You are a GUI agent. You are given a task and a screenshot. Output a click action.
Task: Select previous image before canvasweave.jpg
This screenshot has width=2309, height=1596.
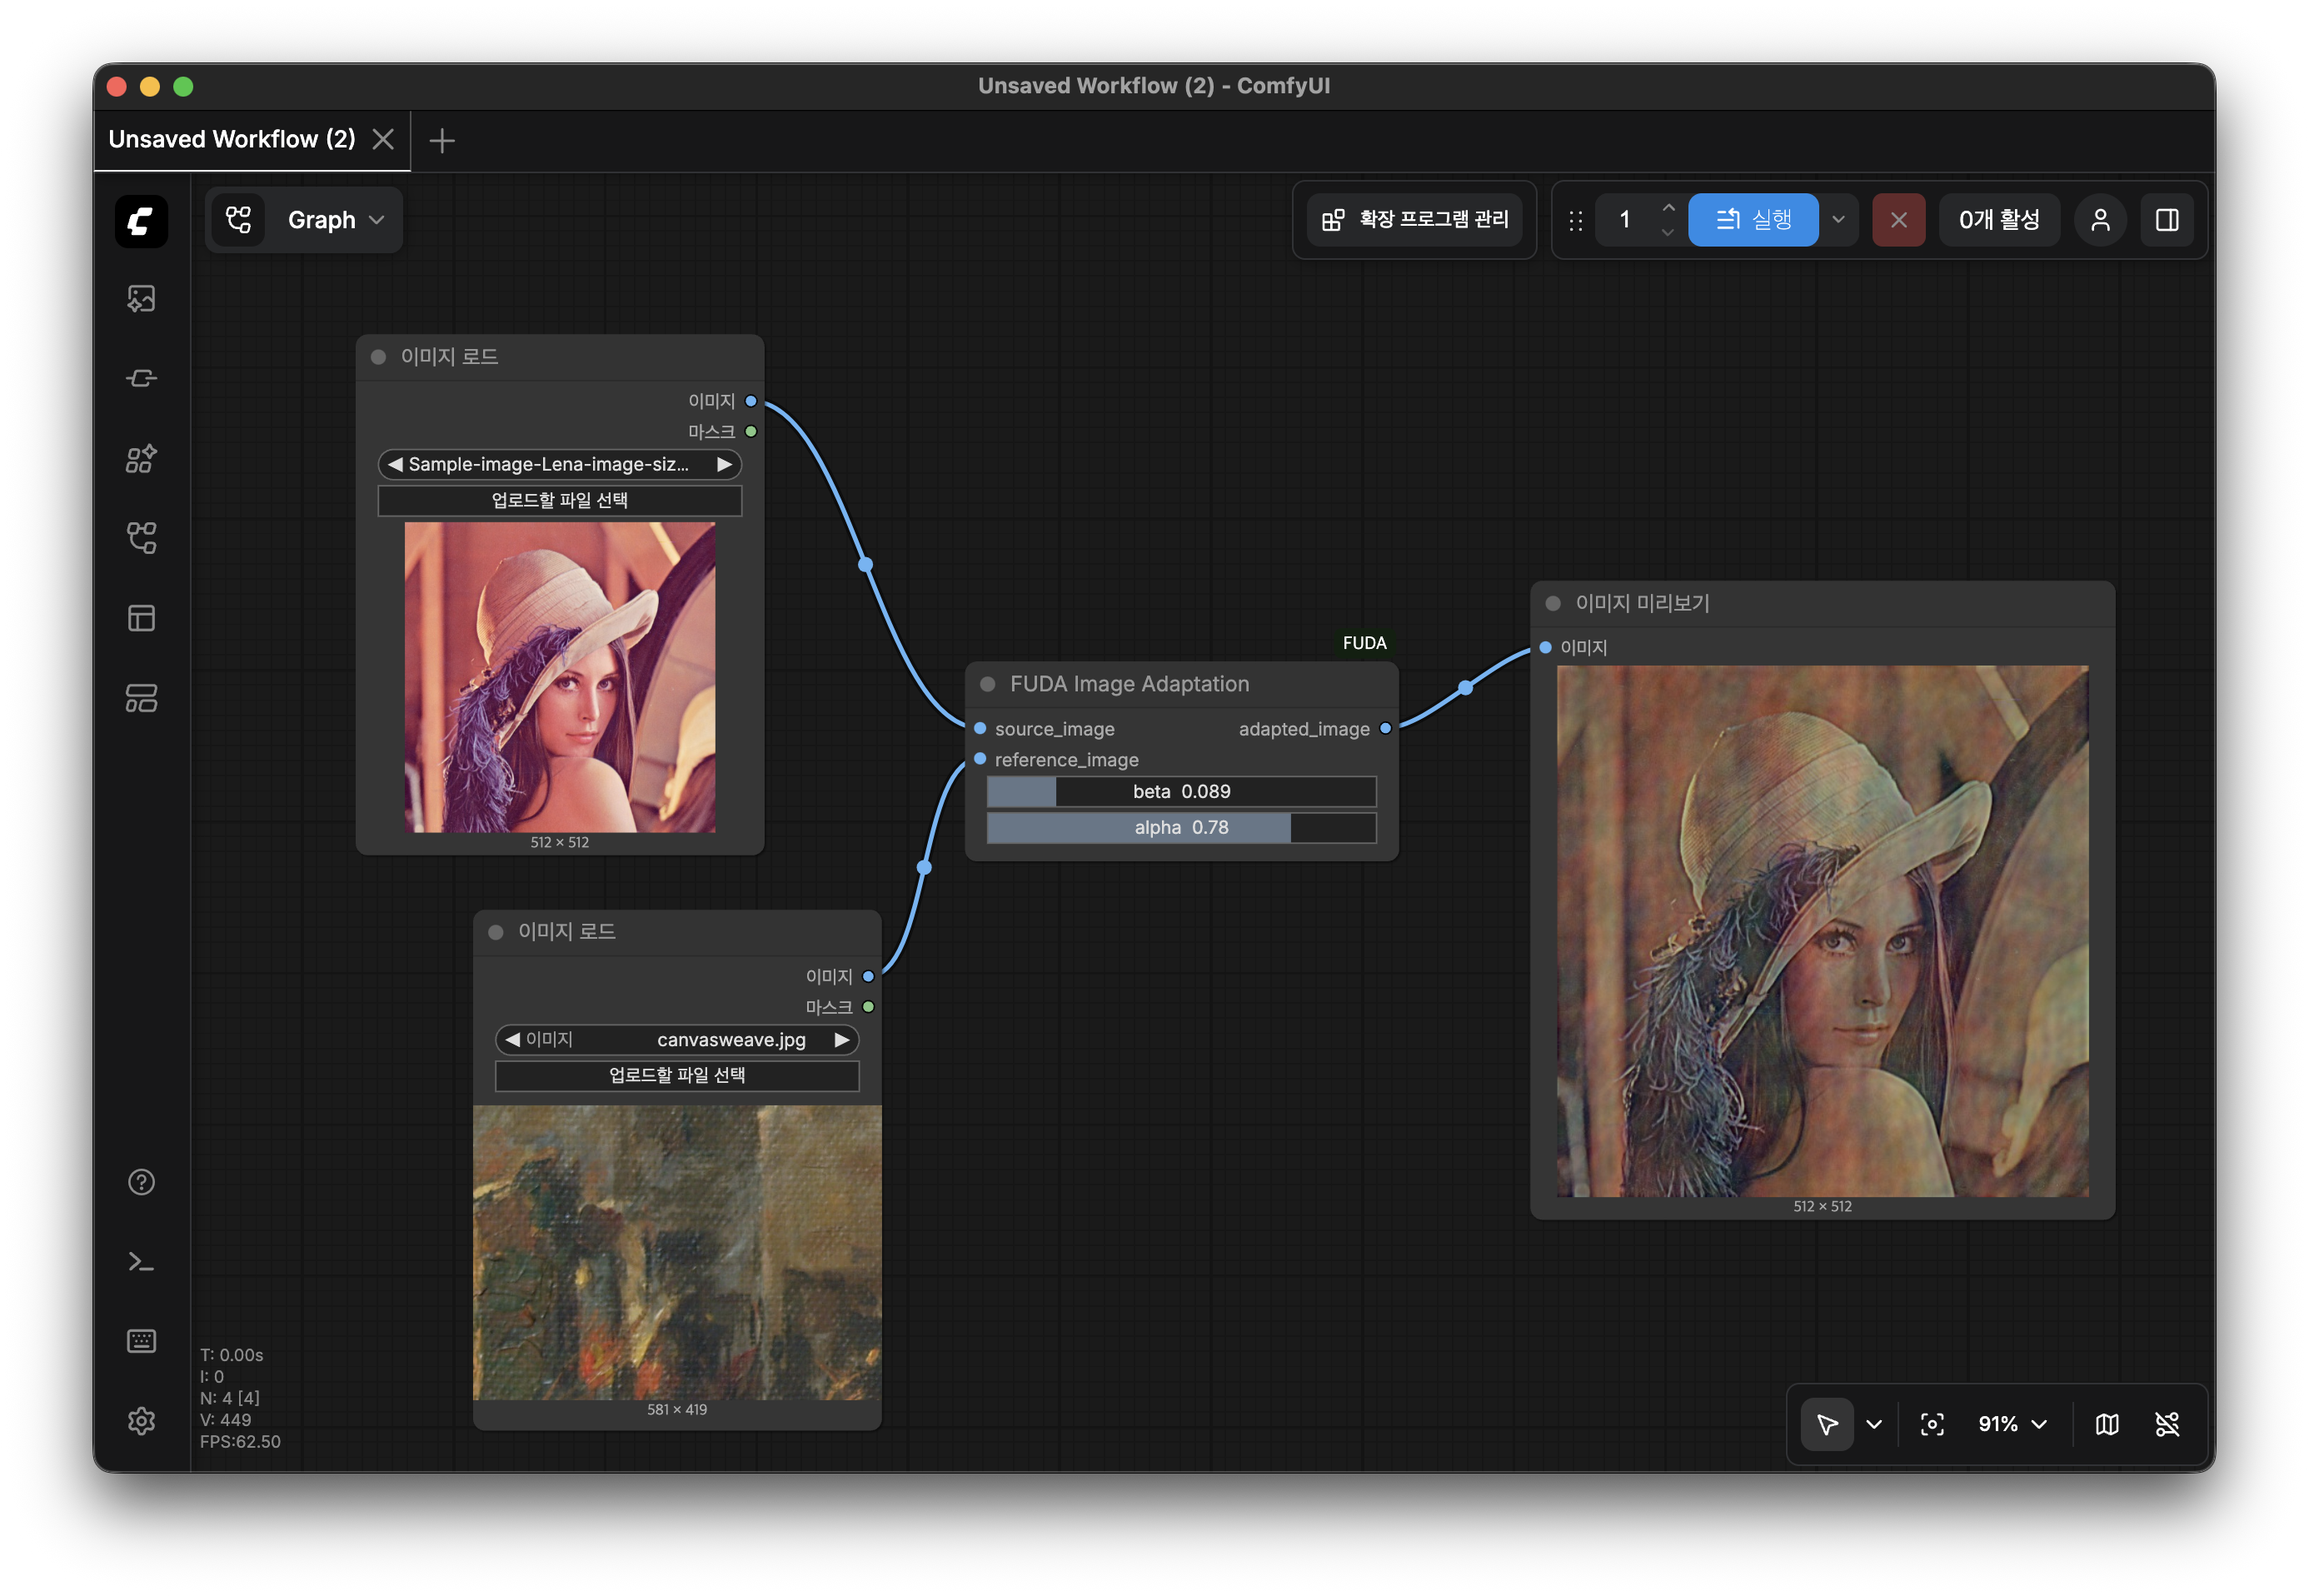click(512, 1040)
